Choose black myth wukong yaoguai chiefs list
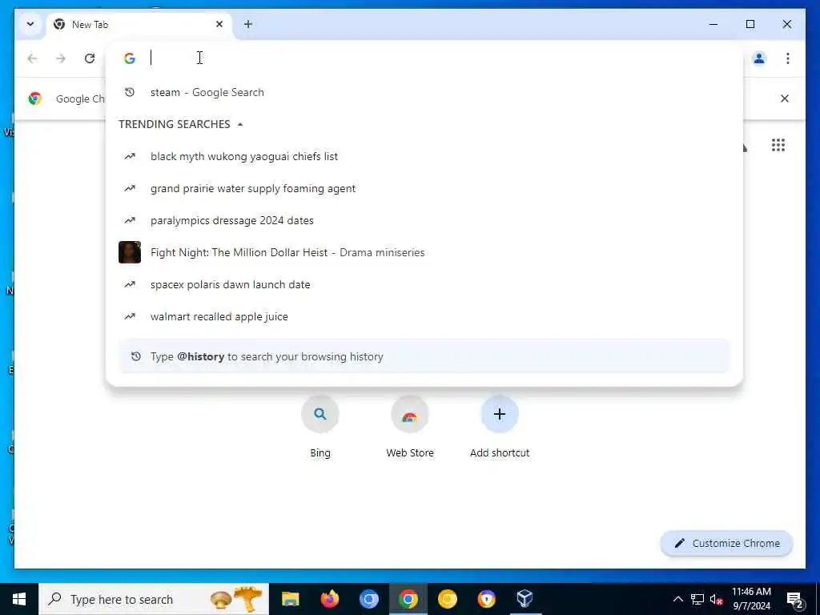This screenshot has height=615, width=820. [424, 156]
